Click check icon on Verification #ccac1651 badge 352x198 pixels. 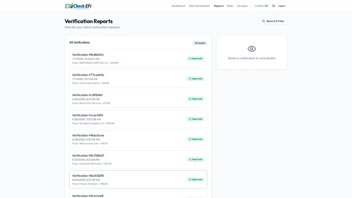tap(190, 119)
